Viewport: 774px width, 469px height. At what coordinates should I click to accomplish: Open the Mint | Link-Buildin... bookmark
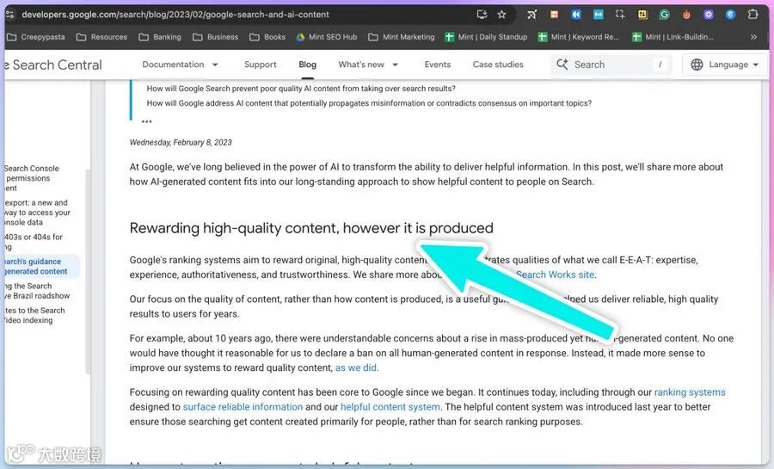[673, 37]
